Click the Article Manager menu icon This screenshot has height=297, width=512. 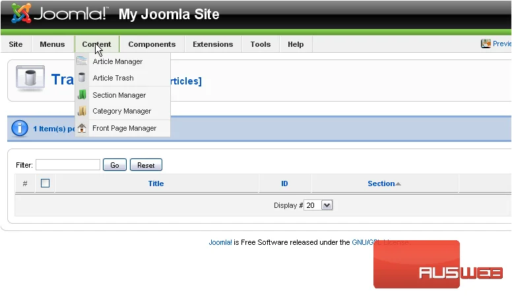(x=82, y=61)
